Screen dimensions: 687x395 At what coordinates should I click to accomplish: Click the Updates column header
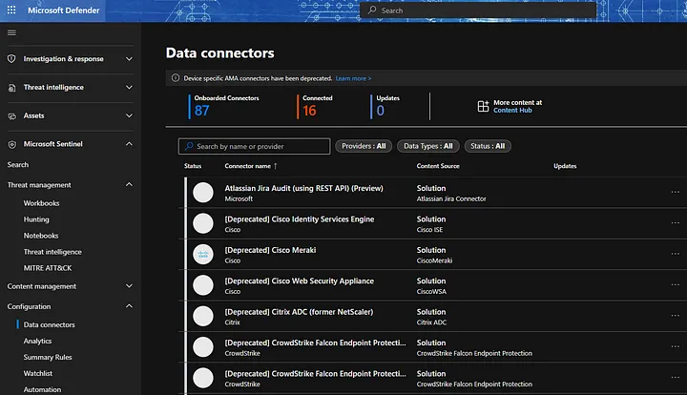pyautogui.click(x=565, y=166)
